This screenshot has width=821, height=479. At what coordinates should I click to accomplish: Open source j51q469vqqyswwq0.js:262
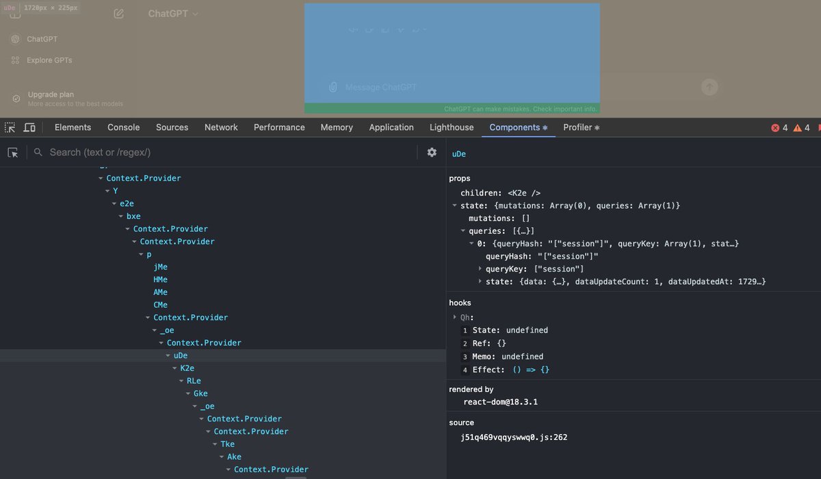point(515,437)
